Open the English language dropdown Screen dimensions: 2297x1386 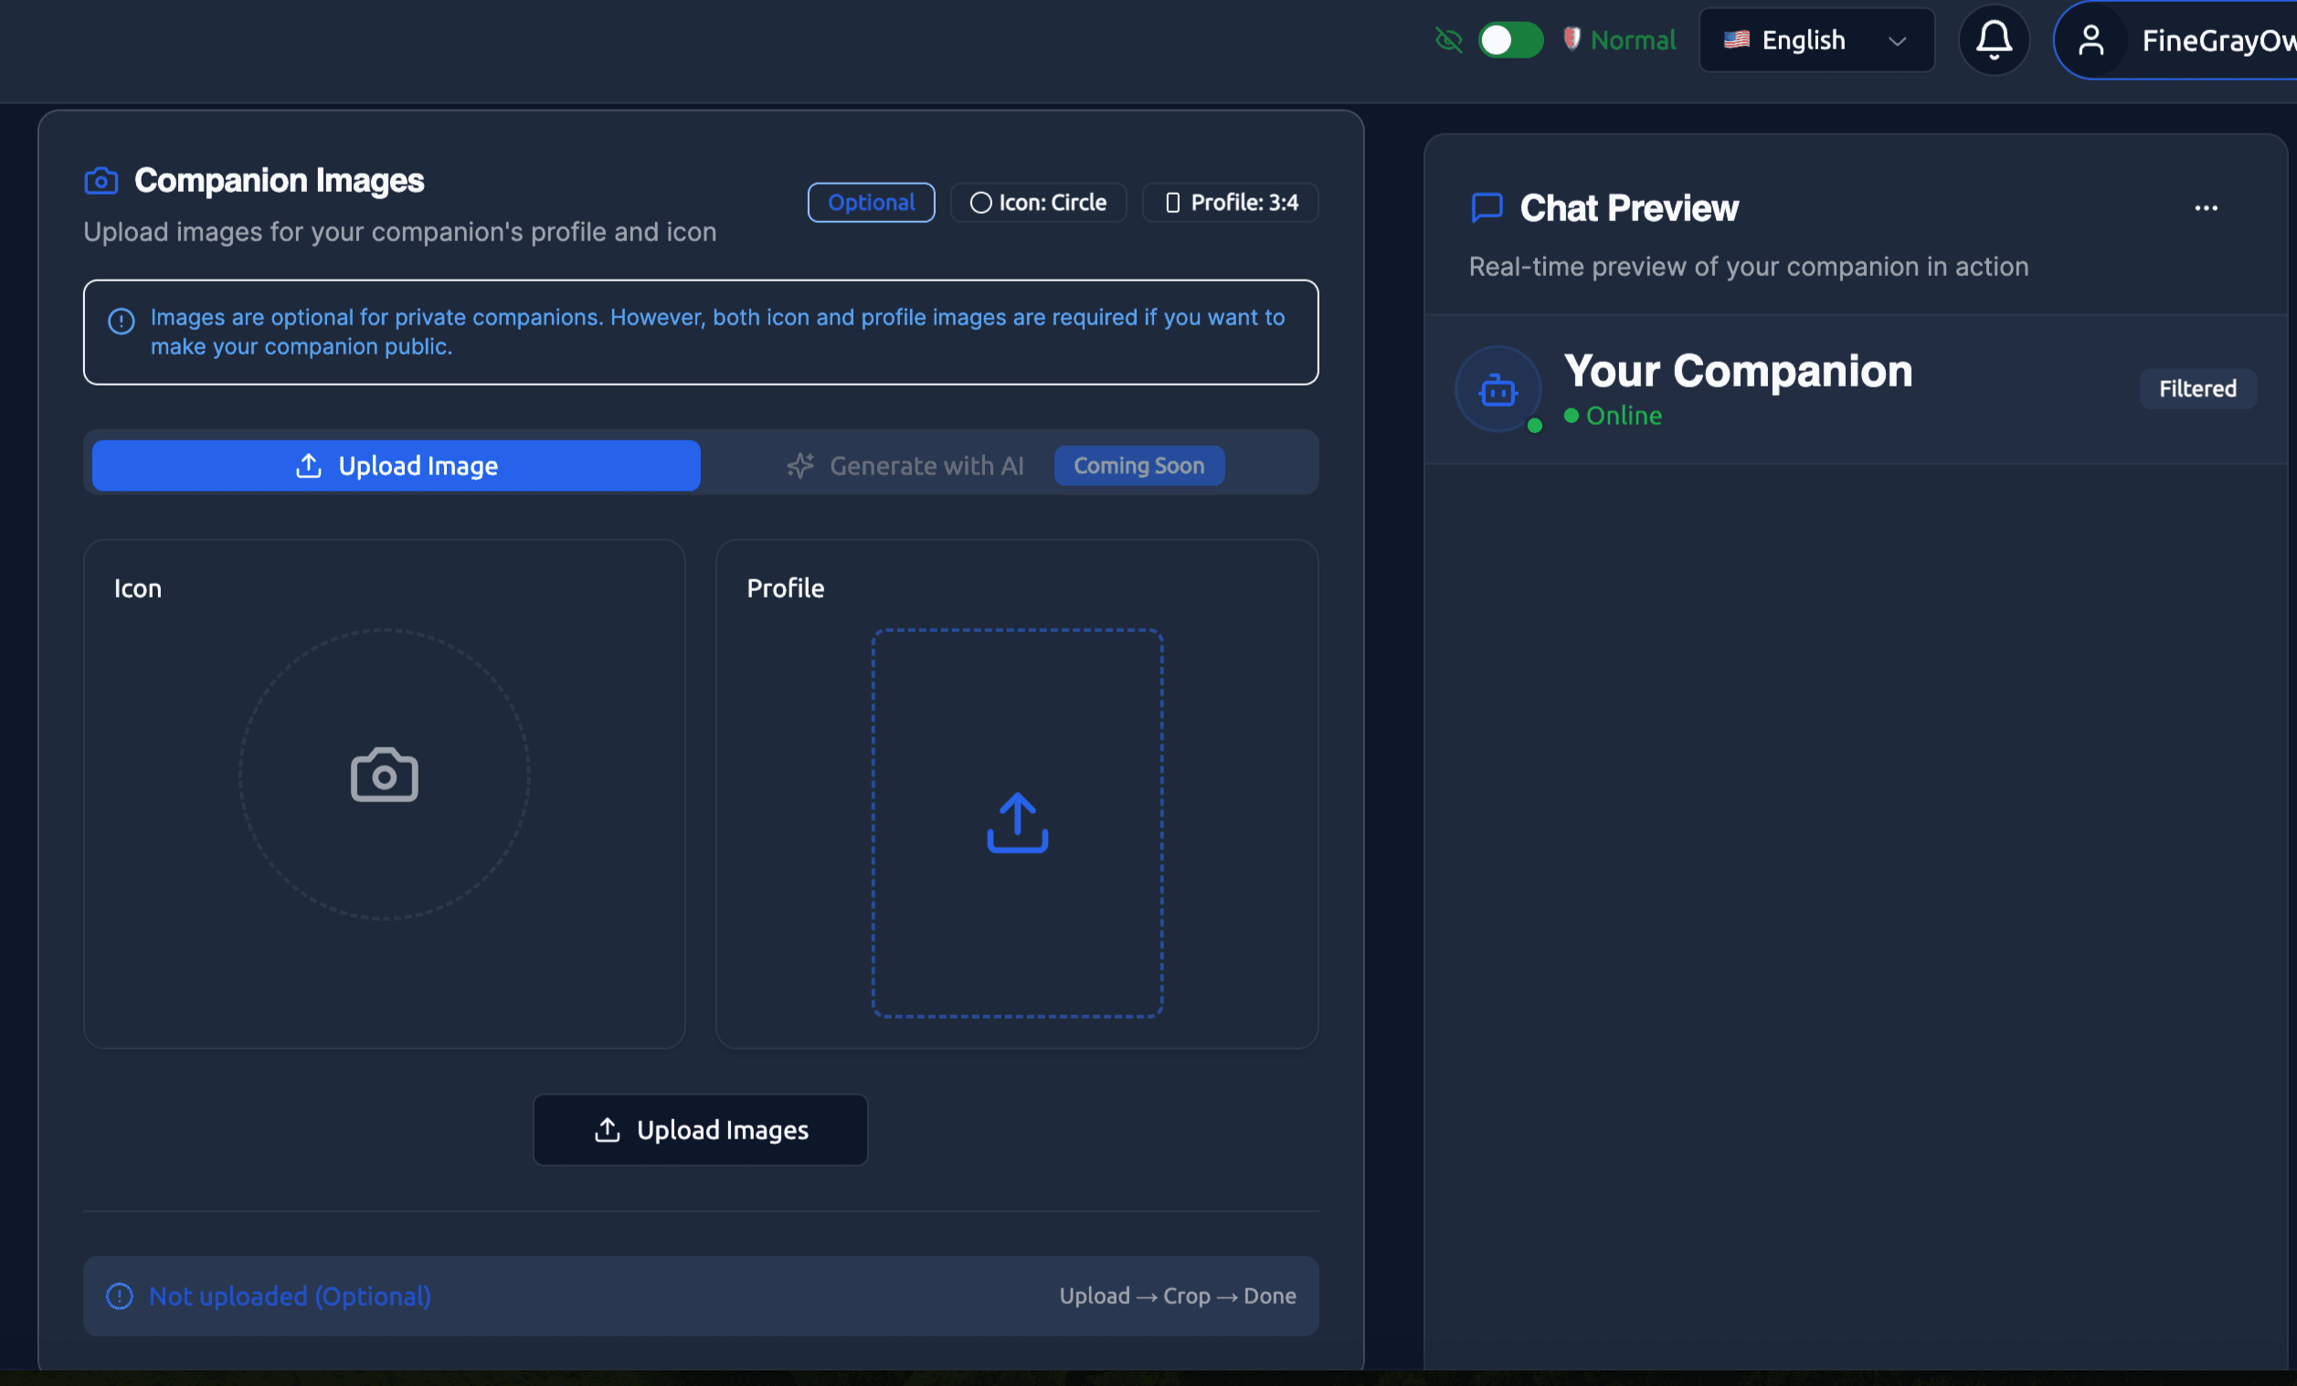1816,39
